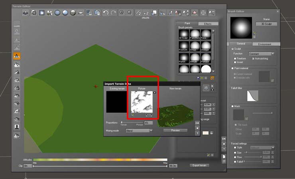Enable forced Falloff checkbox

[235, 162]
